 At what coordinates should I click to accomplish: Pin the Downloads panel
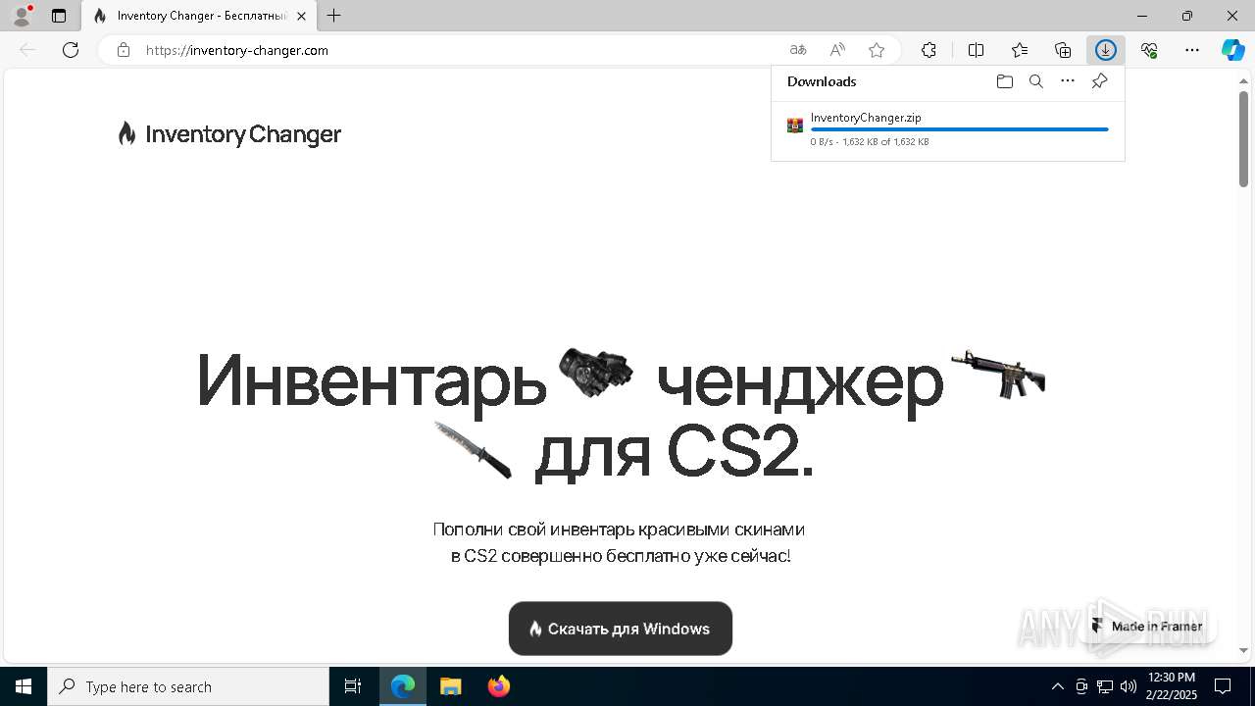(x=1099, y=81)
